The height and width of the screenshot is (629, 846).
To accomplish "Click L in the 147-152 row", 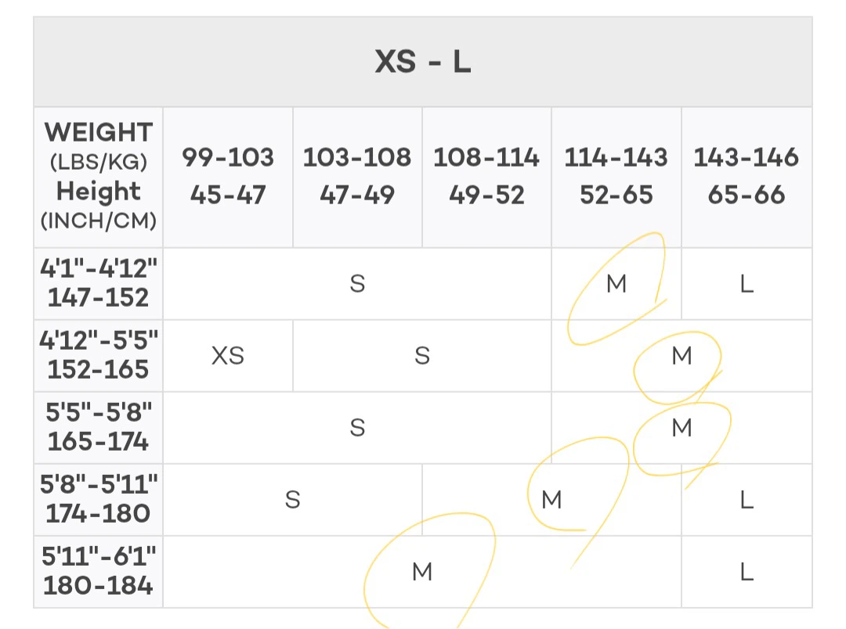I will (x=747, y=283).
